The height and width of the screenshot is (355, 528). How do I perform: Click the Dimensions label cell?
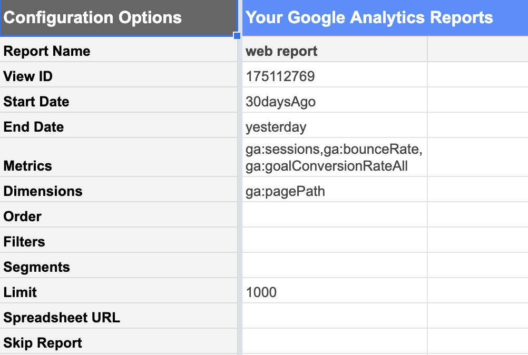119,190
